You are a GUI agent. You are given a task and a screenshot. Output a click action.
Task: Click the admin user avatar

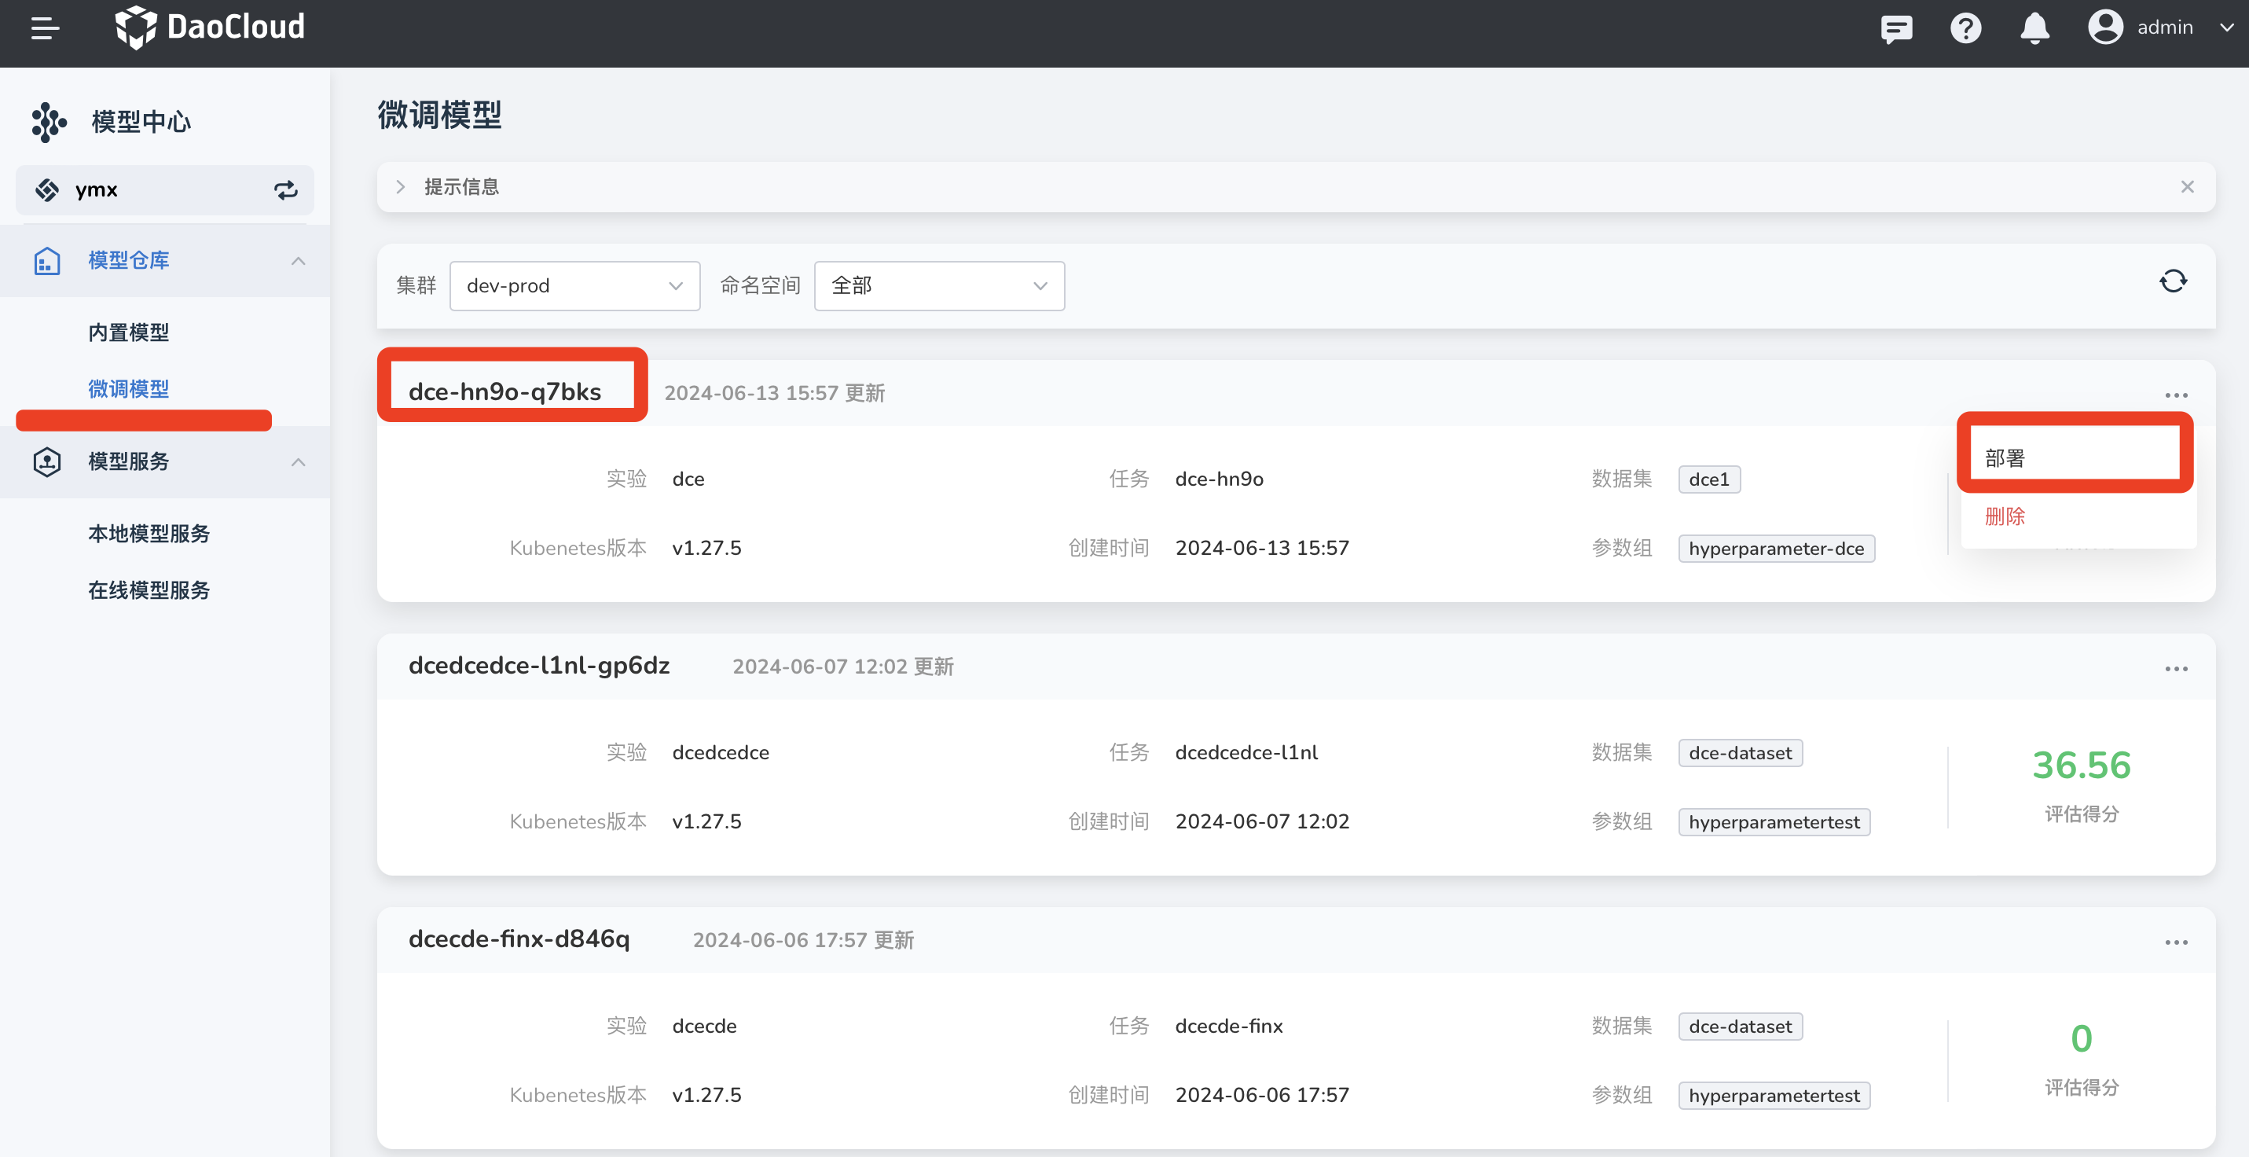(x=2105, y=27)
